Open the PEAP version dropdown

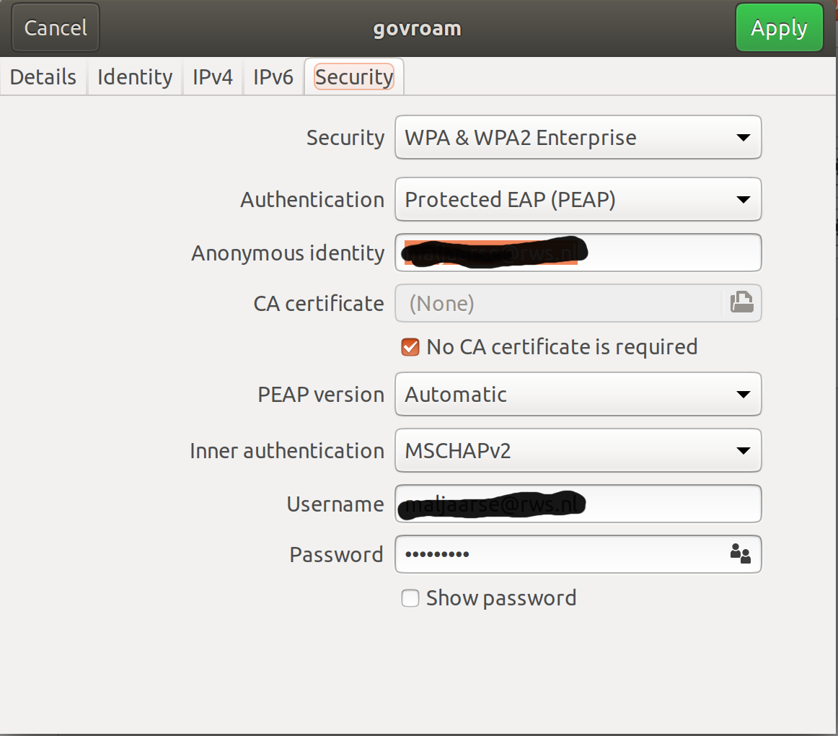coord(578,395)
